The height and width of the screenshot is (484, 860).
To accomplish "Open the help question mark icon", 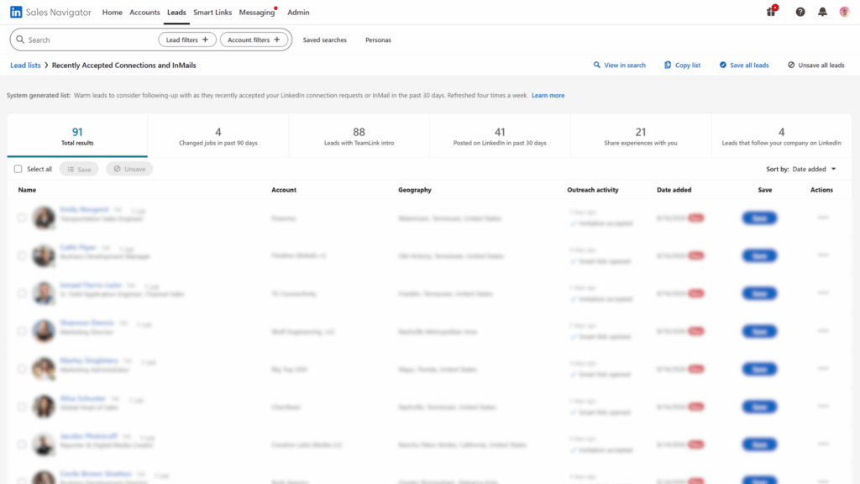I will tap(800, 12).
